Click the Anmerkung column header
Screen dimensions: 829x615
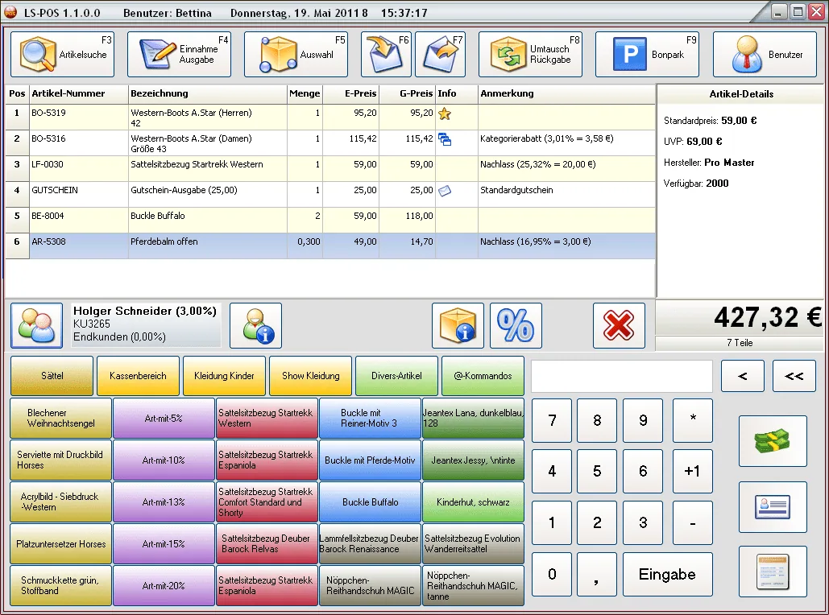click(x=567, y=93)
